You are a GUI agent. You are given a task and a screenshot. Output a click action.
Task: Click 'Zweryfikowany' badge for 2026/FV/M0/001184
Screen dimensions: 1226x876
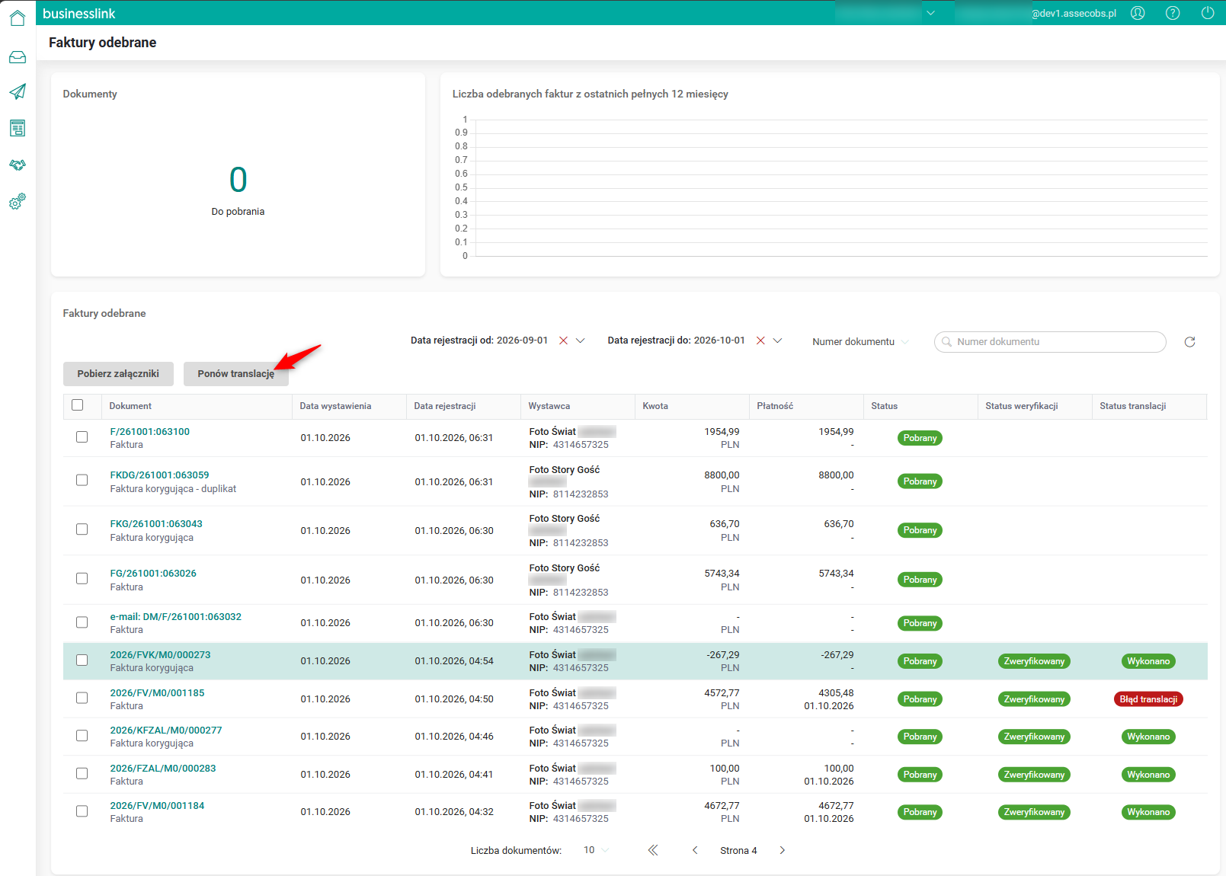pyautogui.click(x=1034, y=812)
